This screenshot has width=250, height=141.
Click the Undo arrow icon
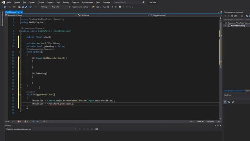tap(30, 7)
